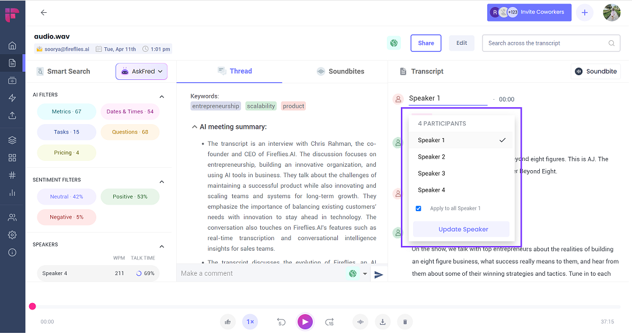Click the hashtag topics sidebar icon
The image size is (632, 334).
click(x=12, y=175)
